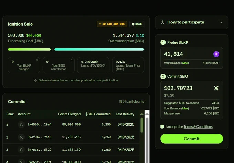This screenshot has width=234, height=163.
Task: Select account address 0x4560...29e4
Action: [x=39, y=124]
